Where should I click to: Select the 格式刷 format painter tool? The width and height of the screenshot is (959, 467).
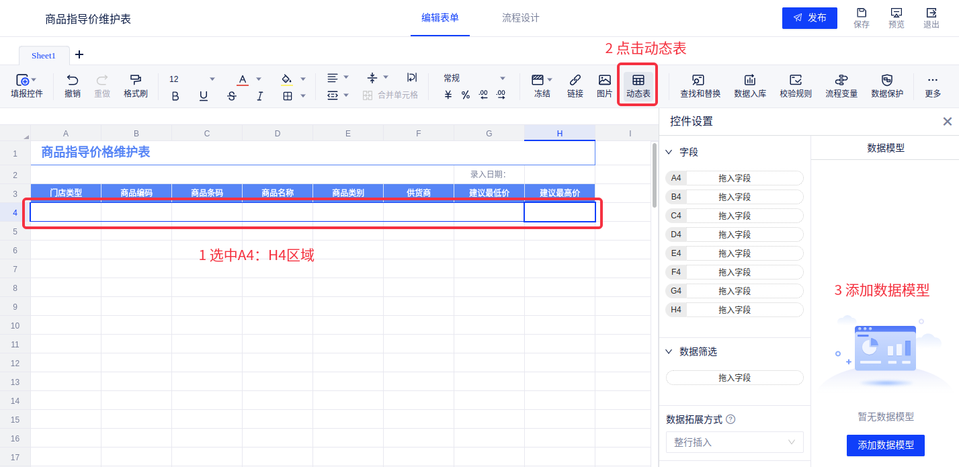(135, 86)
